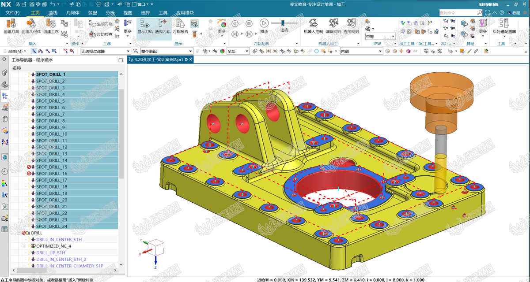Collapse the DRILL group in the navigator

click(x=19, y=233)
